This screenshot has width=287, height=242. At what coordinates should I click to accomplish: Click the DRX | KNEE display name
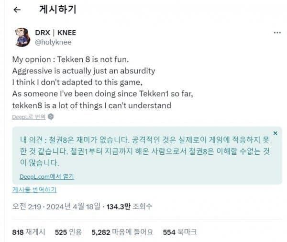click(55, 33)
